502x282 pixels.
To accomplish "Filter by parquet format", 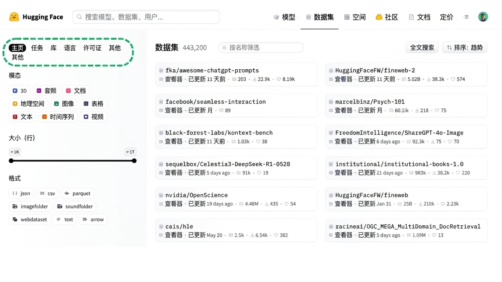I will click(x=77, y=194).
